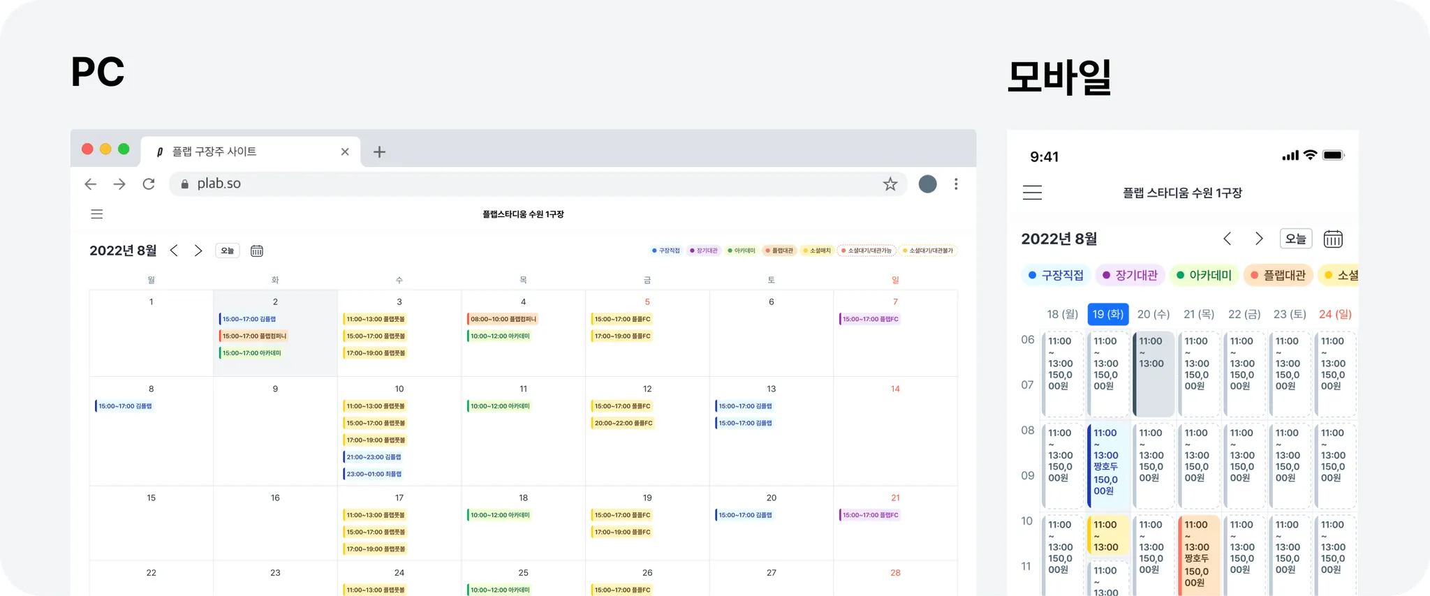Toggle the 소셜대기/대관불가 chip in PC legend
The image size is (1430, 596).
[928, 251]
